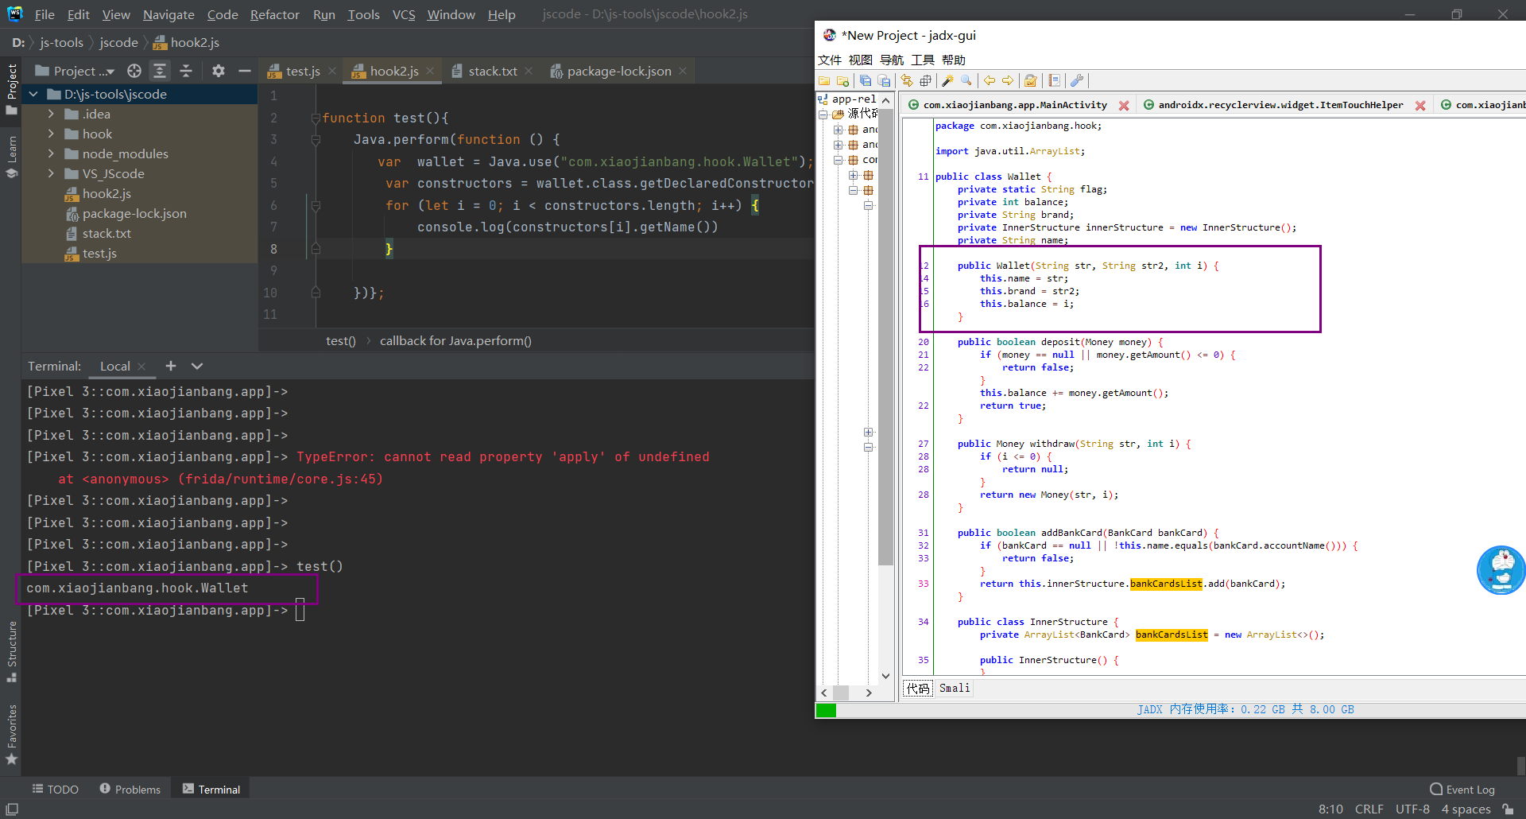
Task: Open the VCS menu
Action: tap(404, 14)
